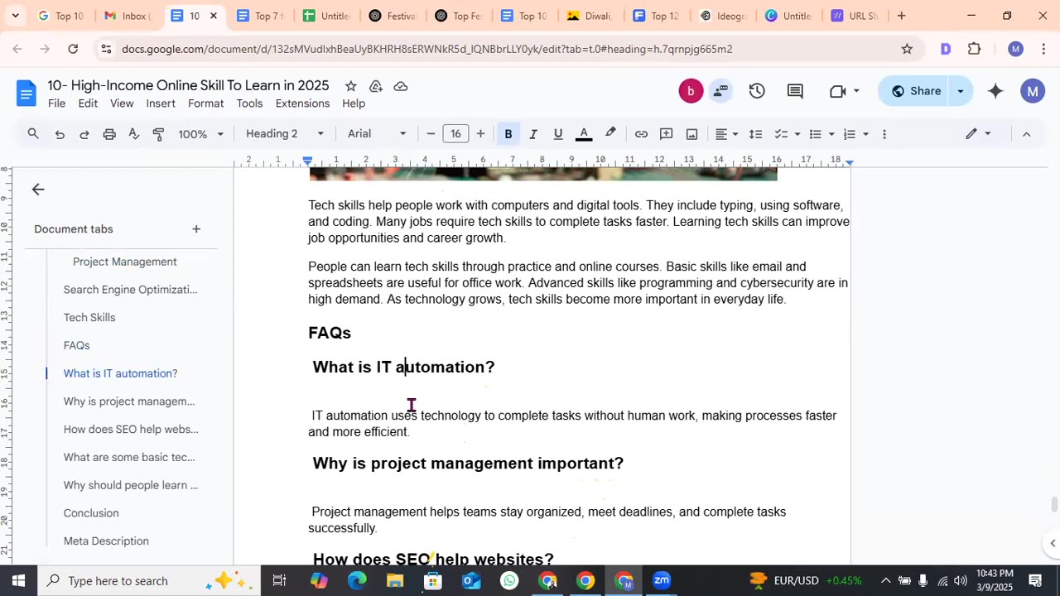Jump to Conclusion outline heading
The height and width of the screenshot is (596, 1060).
[91, 513]
